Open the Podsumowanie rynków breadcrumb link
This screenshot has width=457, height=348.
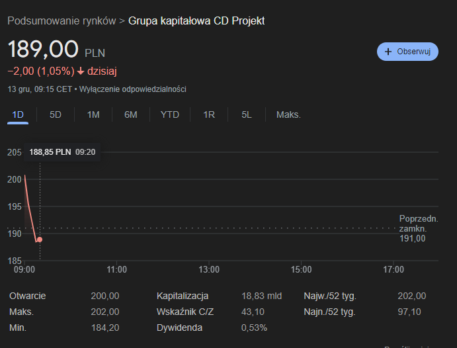tap(62, 21)
